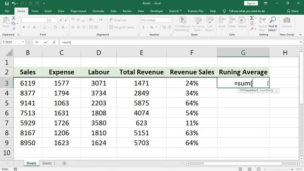
Task: Click in the formula bar input
Action: pyautogui.click(x=179, y=42)
